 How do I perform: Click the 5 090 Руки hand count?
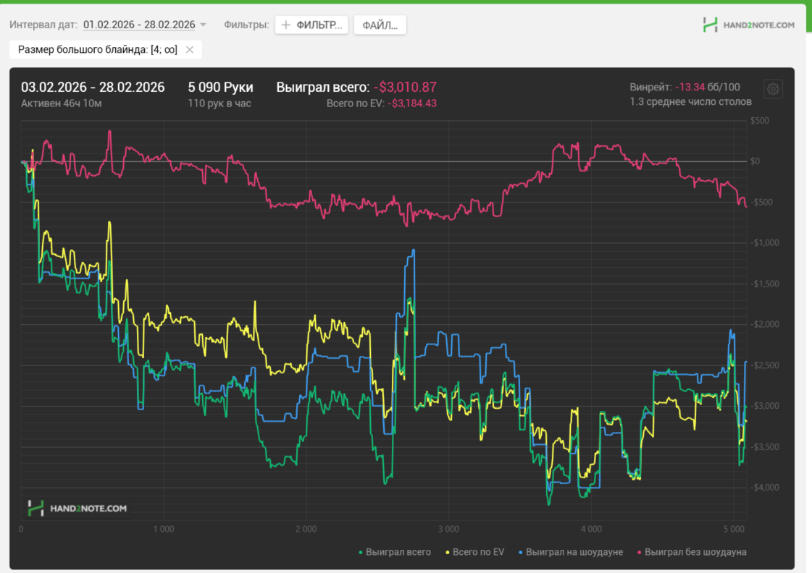click(221, 87)
